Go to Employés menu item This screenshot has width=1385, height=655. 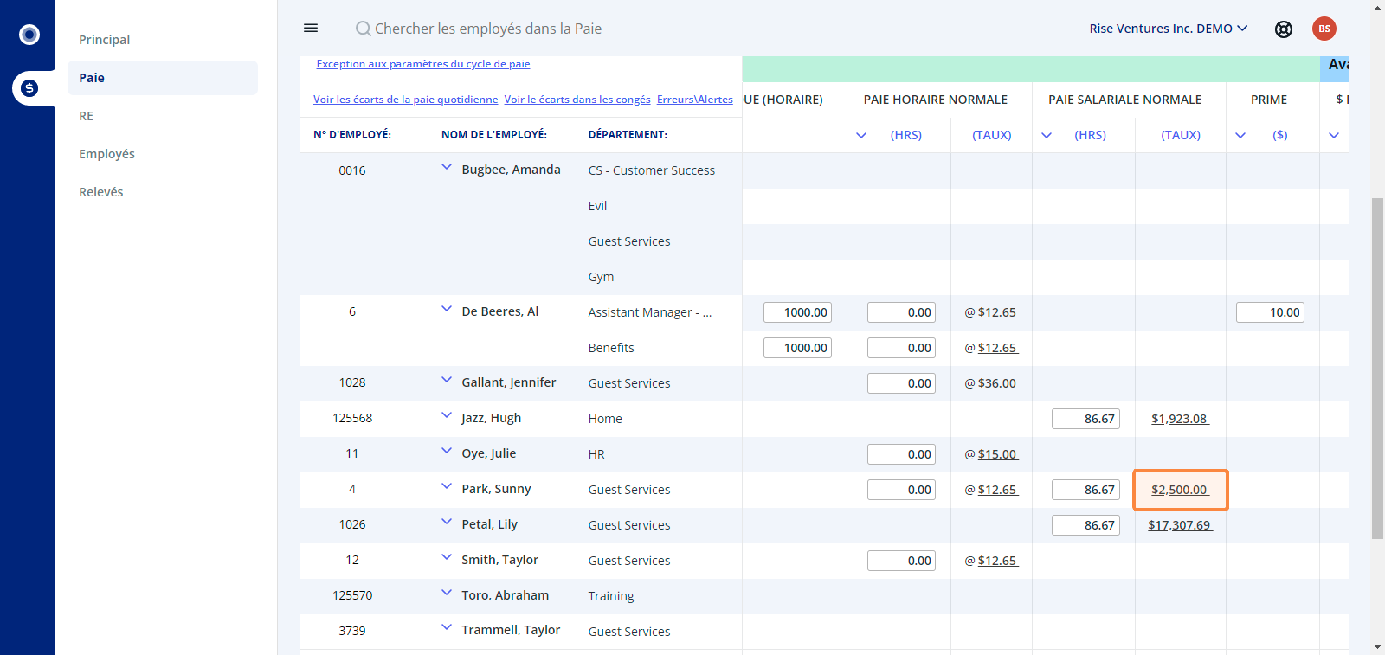[x=106, y=154]
